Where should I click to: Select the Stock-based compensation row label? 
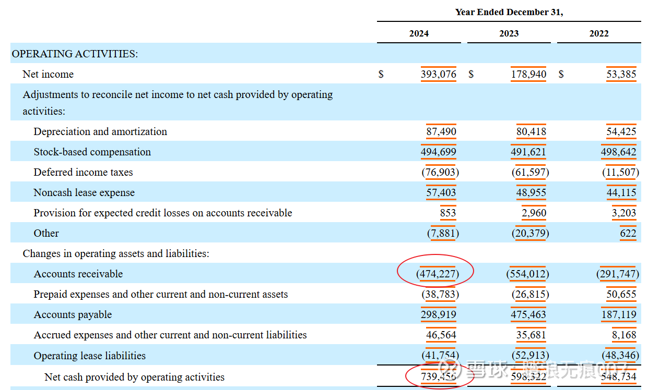[x=92, y=152]
